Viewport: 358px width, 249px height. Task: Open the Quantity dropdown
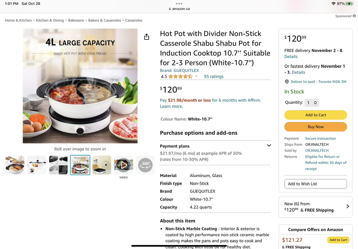coord(312,103)
